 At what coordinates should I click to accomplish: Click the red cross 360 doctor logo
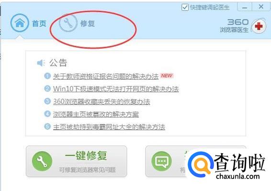tap(259, 26)
